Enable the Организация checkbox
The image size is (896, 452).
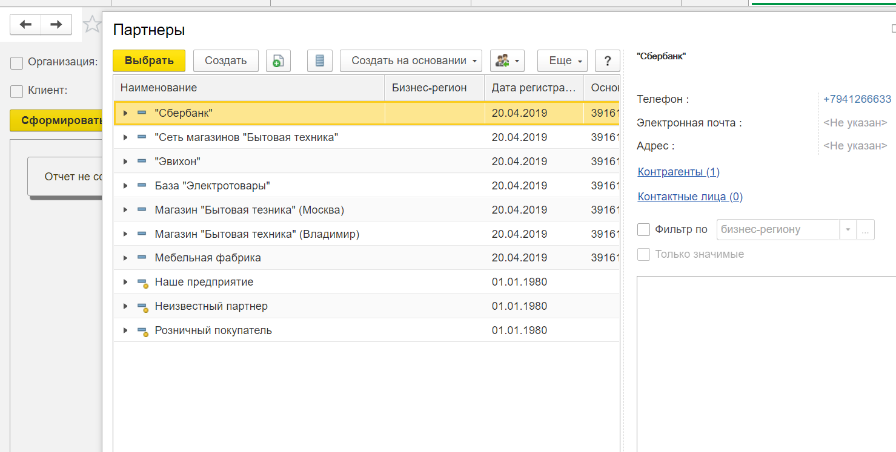(17, 62)
